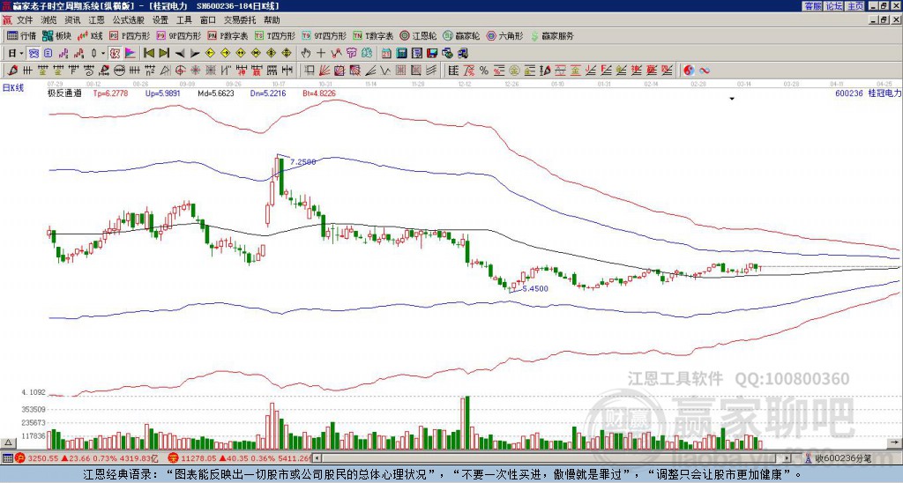This screenshot has height=483, width=903.
Task: Select the fan lines drawing tool
Action: click(325, 71)
